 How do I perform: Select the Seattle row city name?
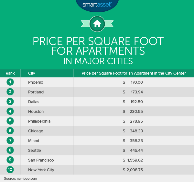(34, 151)
